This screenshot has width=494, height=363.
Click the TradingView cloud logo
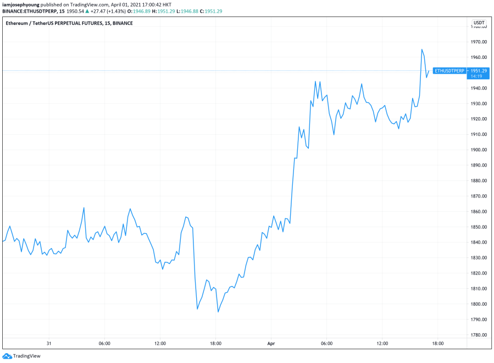pos(8,356)
